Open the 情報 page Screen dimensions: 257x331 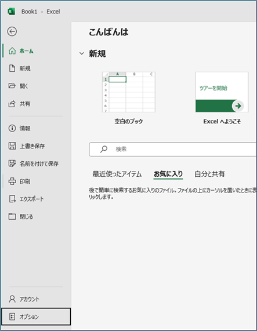click(x=36, y=128)
